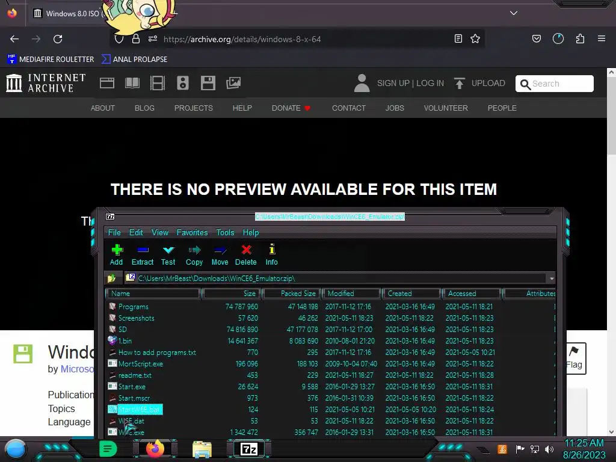
Task: Select the Start.exe file
Action: [x=132, y=387]
